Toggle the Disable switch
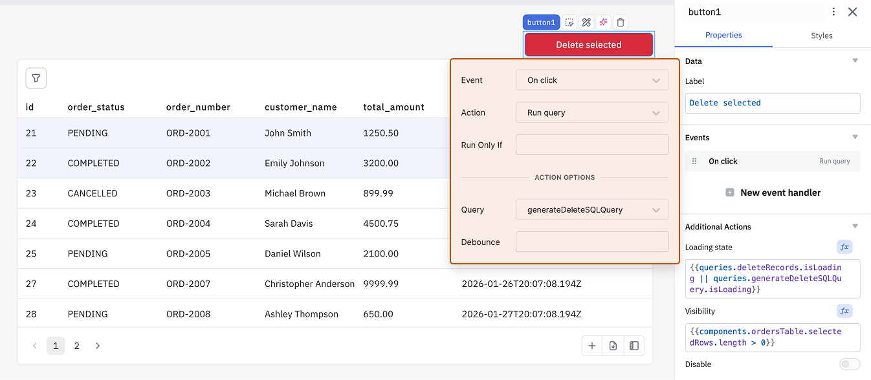This screenshot has height=380, width=871. pyautogui.click(x=850, y=364)
